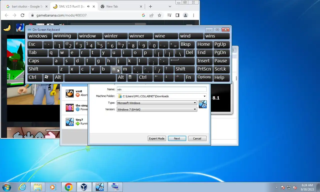The image size is (320, 192).
Task: Click the on-screen keyboard space bar
Action: (x=90, y=78)
